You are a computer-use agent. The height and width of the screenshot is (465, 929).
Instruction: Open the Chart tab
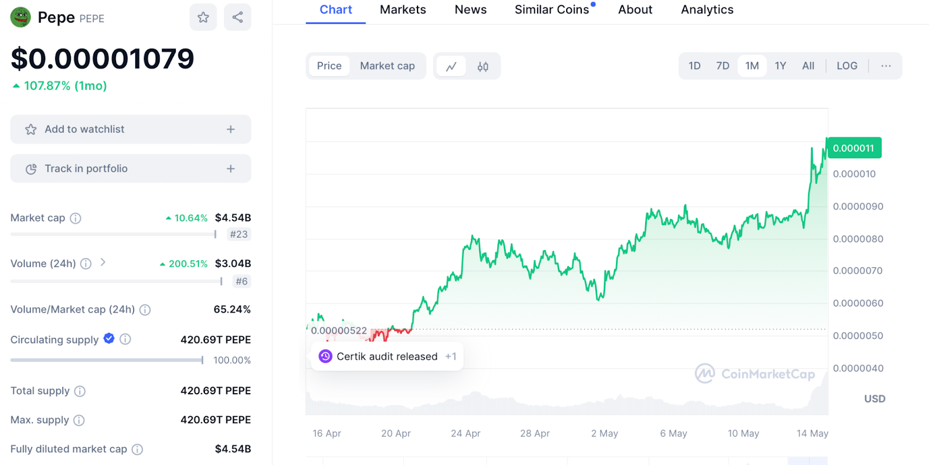pyautogui.click(x=336, y=10)
